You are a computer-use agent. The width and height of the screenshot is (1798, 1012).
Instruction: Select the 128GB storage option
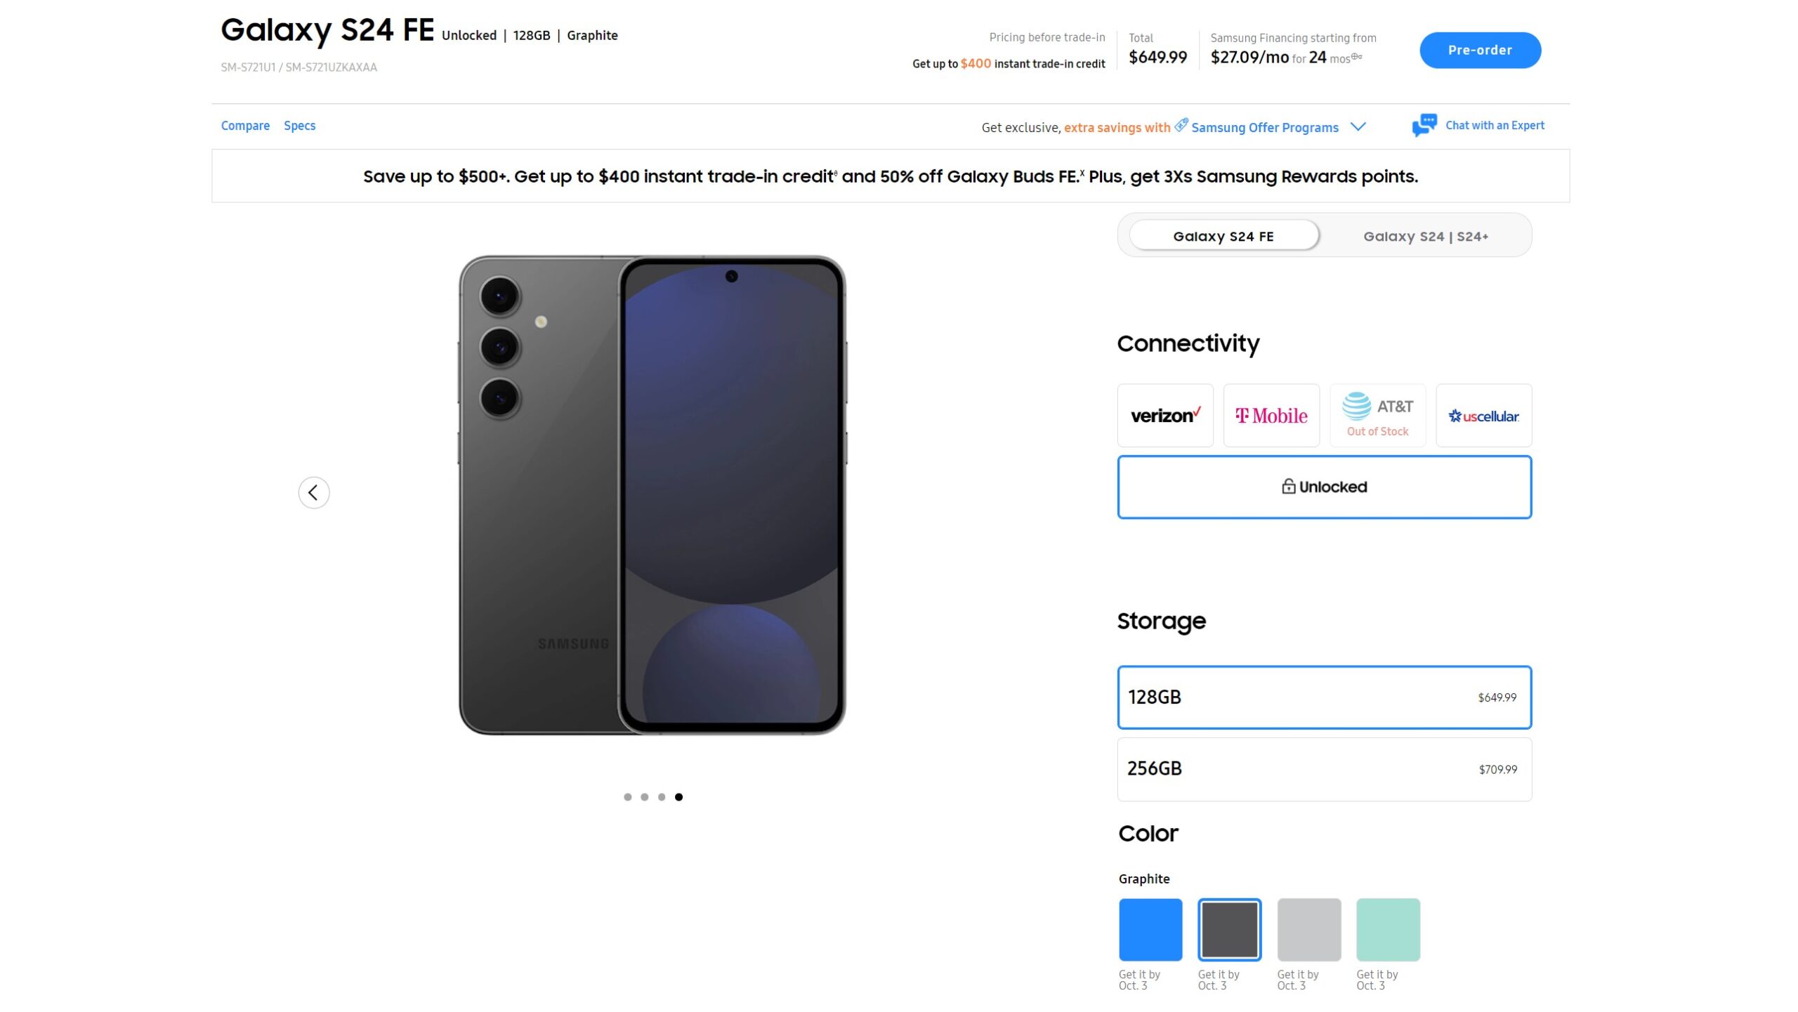pos(1324,696)
